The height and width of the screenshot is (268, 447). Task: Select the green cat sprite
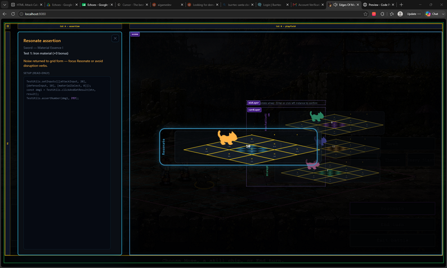pyautogui.click(x=316, y=116)
